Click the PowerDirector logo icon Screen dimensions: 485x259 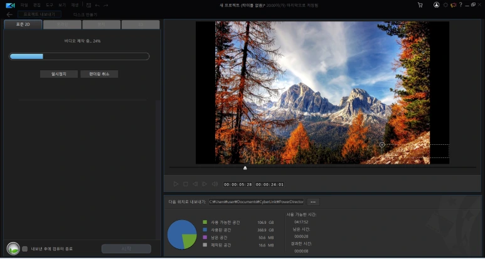point(10,5)
